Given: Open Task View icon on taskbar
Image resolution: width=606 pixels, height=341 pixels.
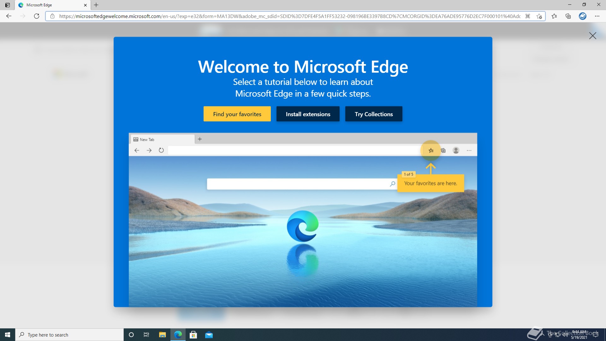Looking at the screenshot, I should point(146,335).
